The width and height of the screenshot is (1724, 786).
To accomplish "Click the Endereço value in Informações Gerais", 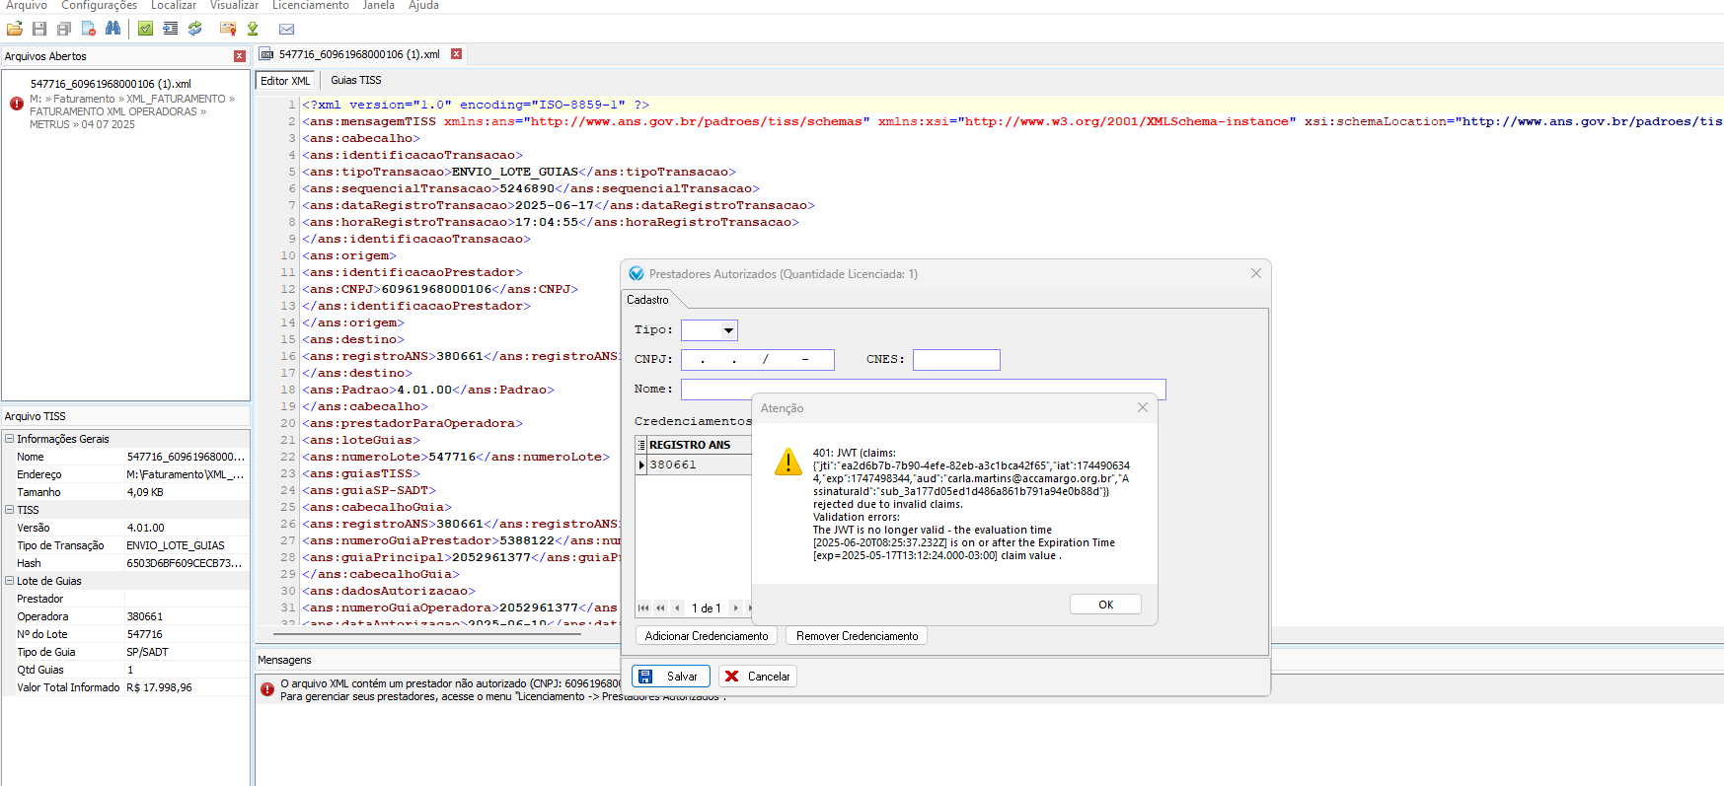I will click(186, 474).
